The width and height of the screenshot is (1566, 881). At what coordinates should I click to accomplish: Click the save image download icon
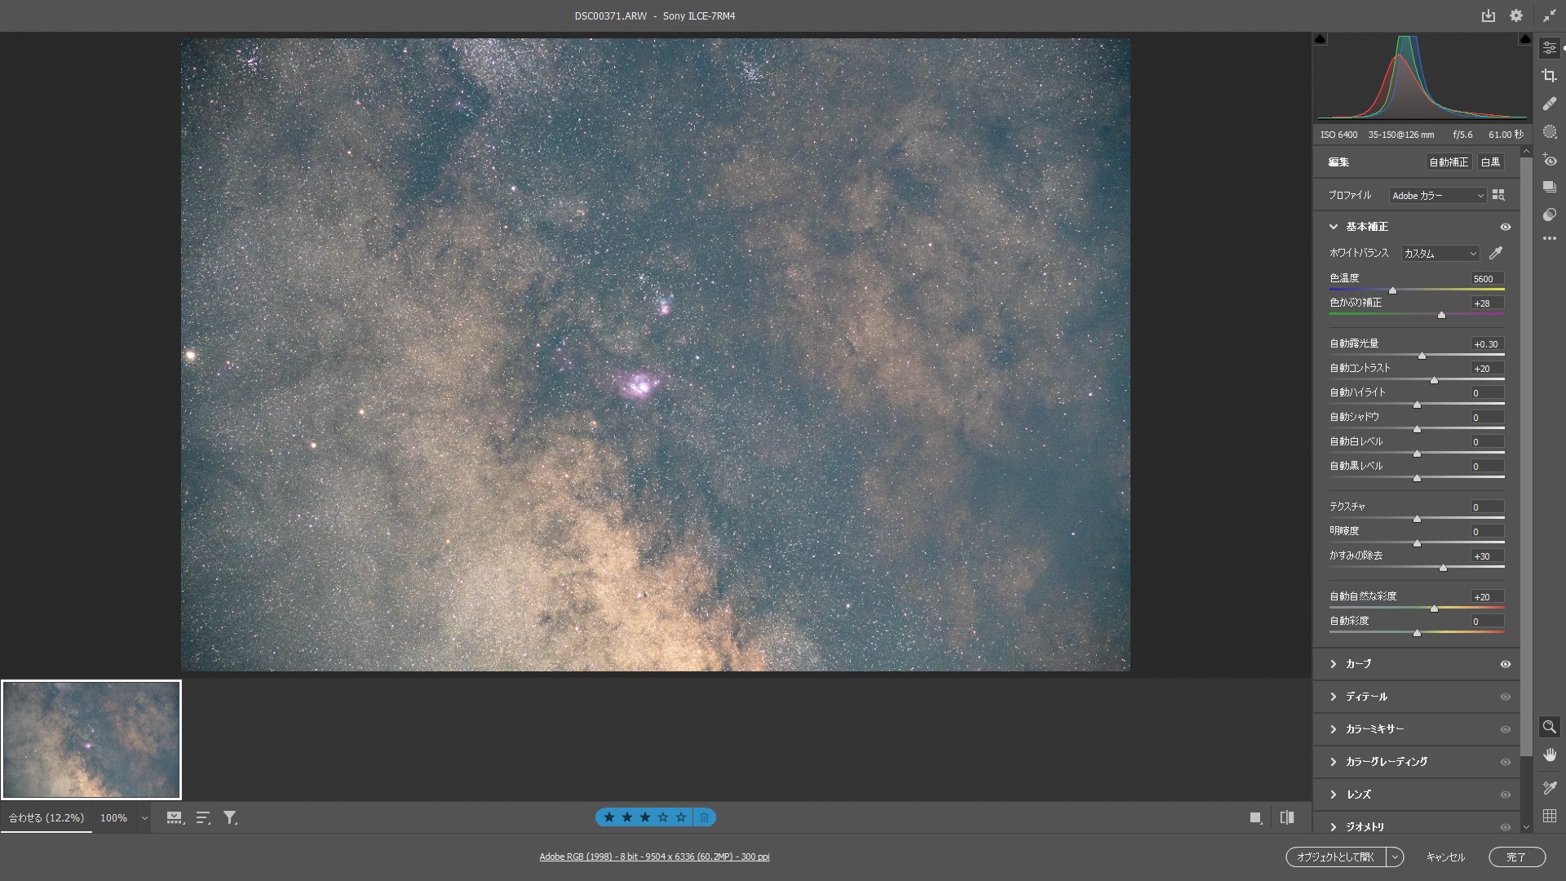[x=1489, y=15]
